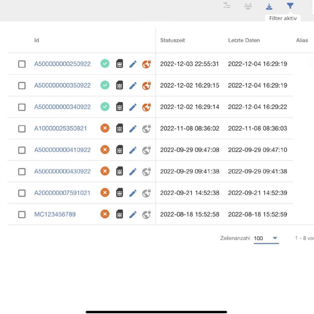This screenshot has width=314, height=314.
Task: Click green status check for A500000000350922
Action: pos(105,85)
